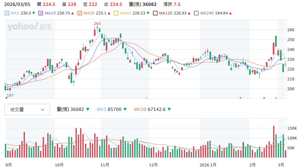
Task: Click the 197 low price label
Action: [x=11, y=95]
